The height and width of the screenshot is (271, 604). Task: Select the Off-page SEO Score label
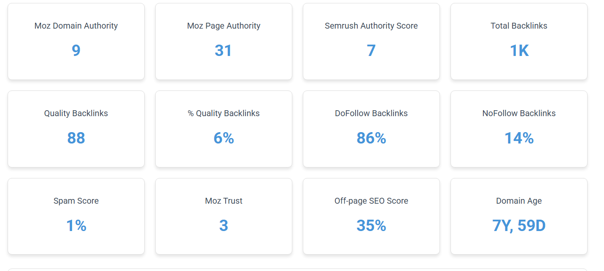[371, 201]
